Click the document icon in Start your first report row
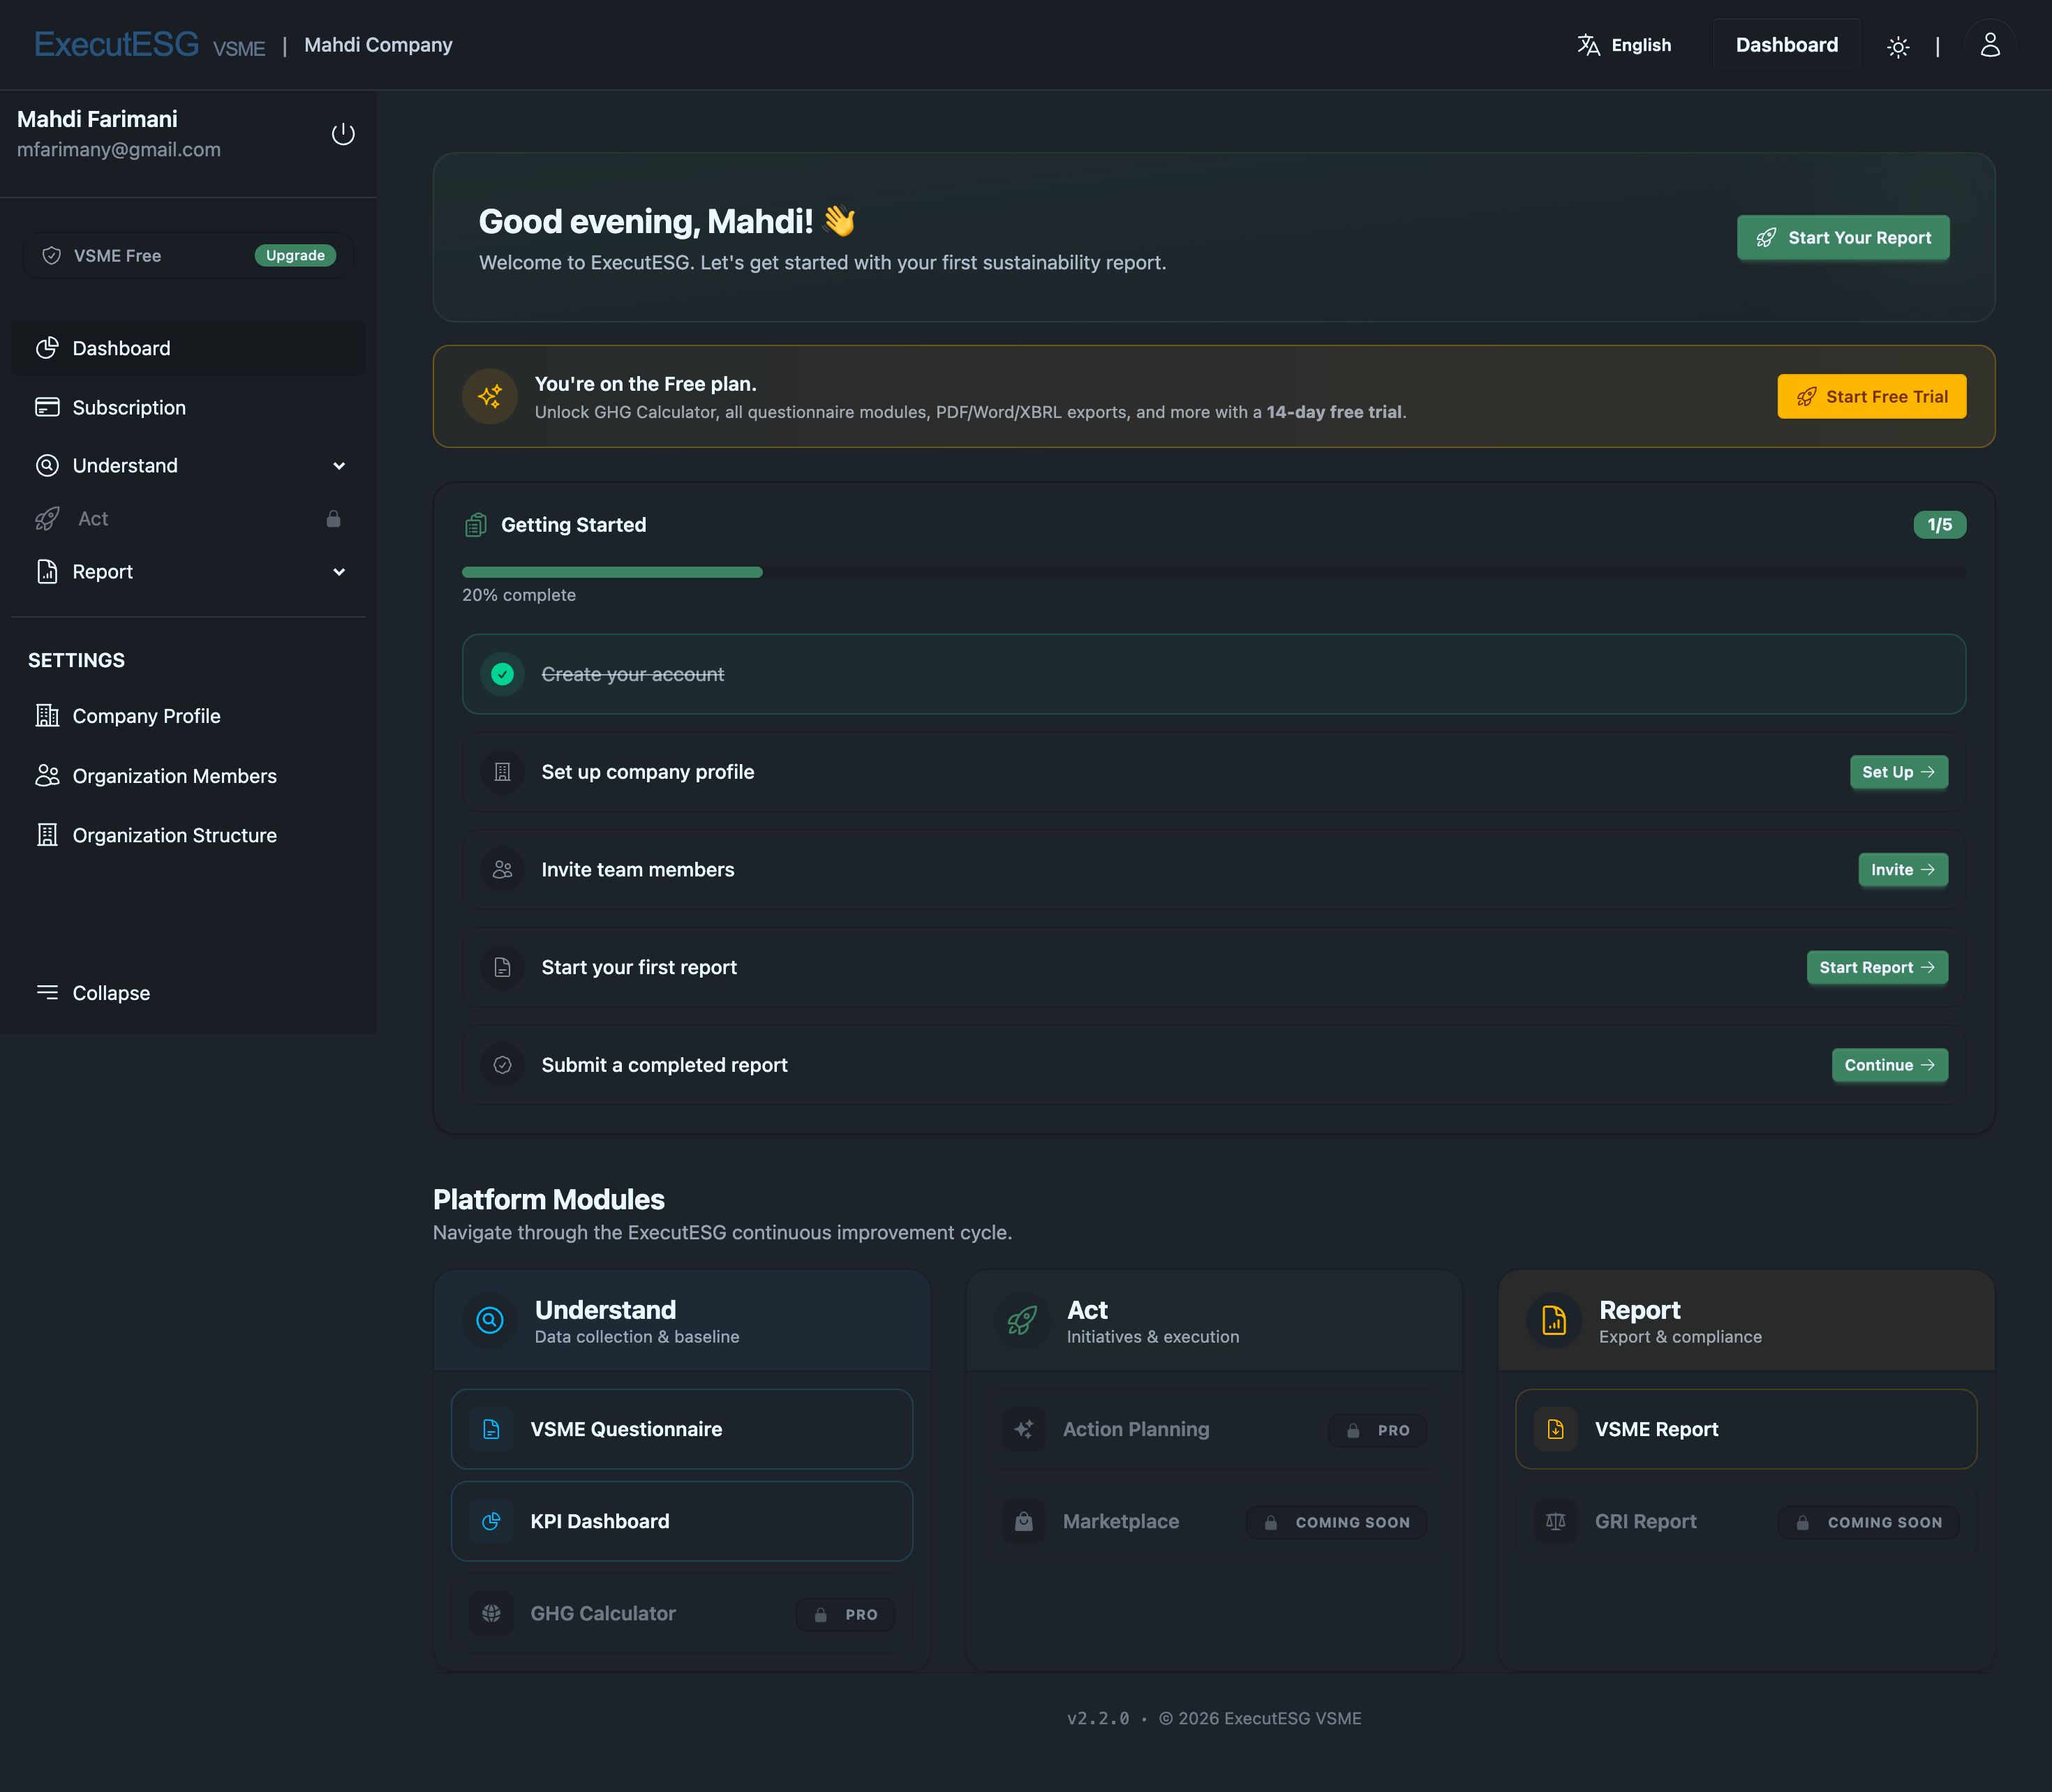Screen dimensions: 2052x1792 pyautogui.click(x=502, y=967)
